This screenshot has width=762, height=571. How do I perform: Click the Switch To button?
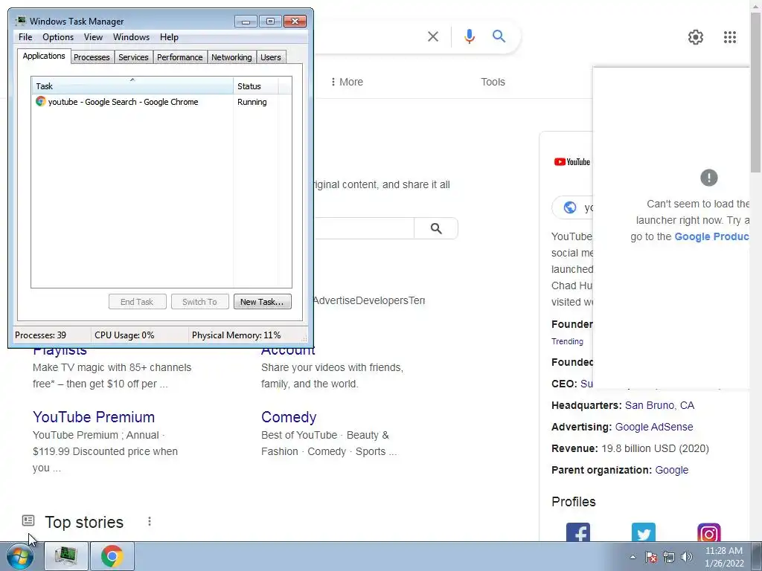[x=199, y=302]
